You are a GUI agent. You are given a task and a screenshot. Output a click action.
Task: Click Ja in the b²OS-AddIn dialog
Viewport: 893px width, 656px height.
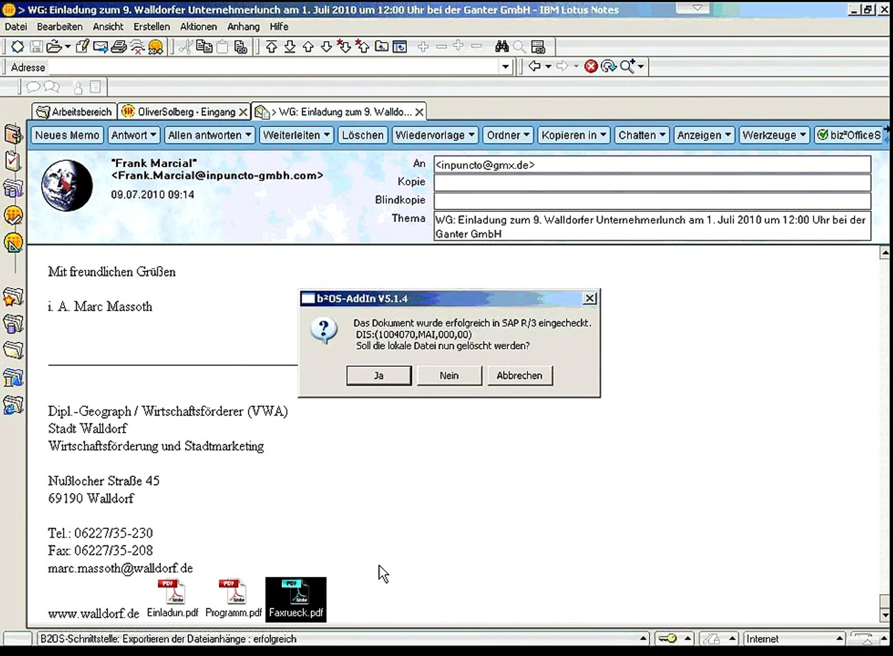pos(378,375)
